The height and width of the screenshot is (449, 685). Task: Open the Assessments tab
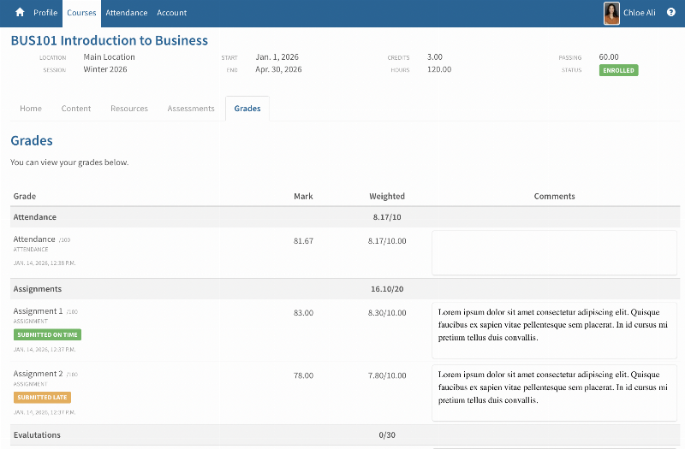tap(191, 109)
